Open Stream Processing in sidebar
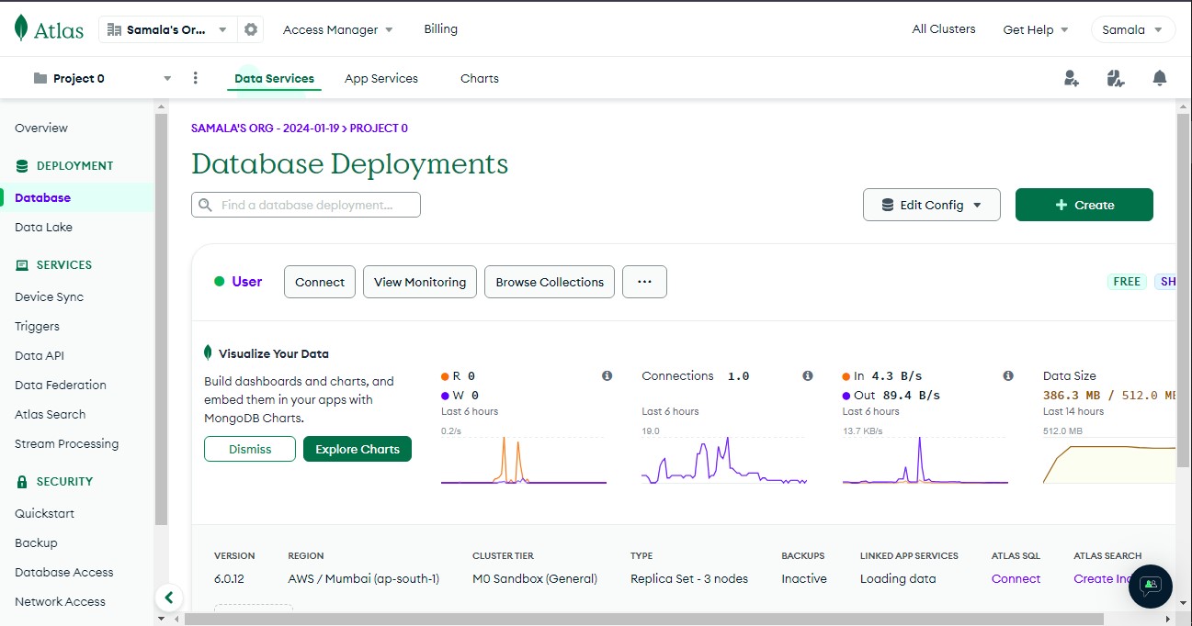 (66, 444)
